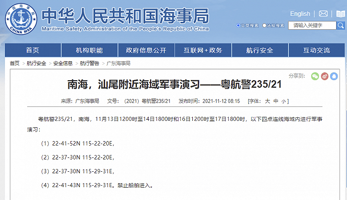The width and height of the screenshot is (347, 200).
Task: Share article via WeChat icon
Action: point(314,76)
